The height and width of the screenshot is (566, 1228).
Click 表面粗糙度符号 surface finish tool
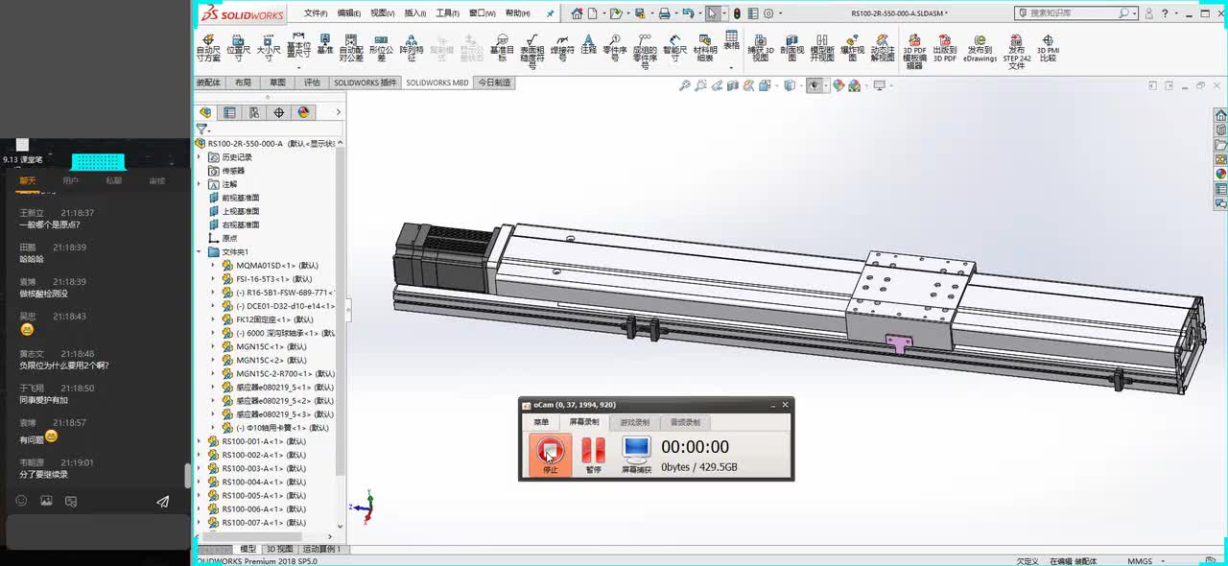(532, 50)
